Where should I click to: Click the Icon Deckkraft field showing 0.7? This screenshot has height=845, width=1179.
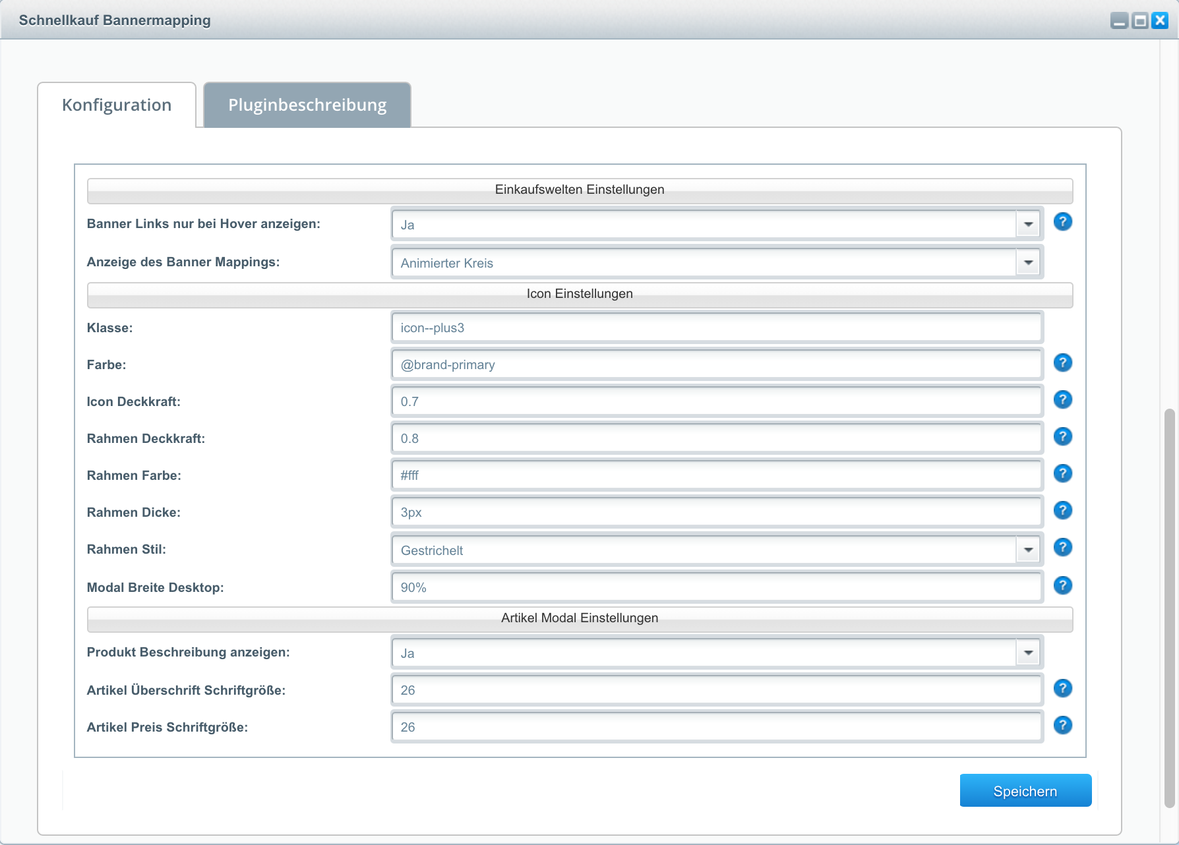[x=717, y=401]
